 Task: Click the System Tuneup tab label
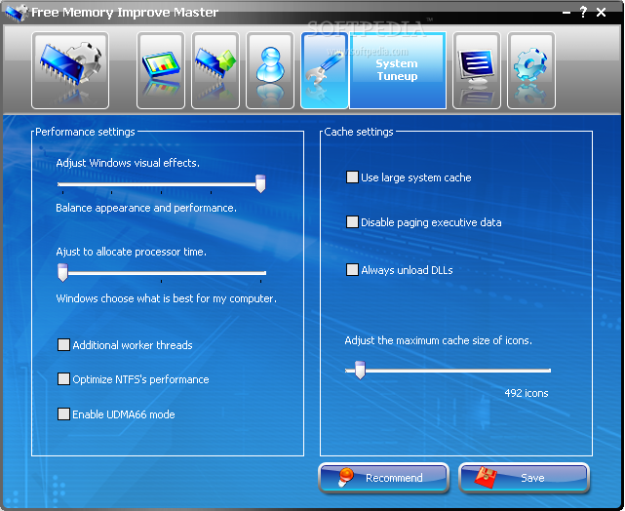(398, 70)
